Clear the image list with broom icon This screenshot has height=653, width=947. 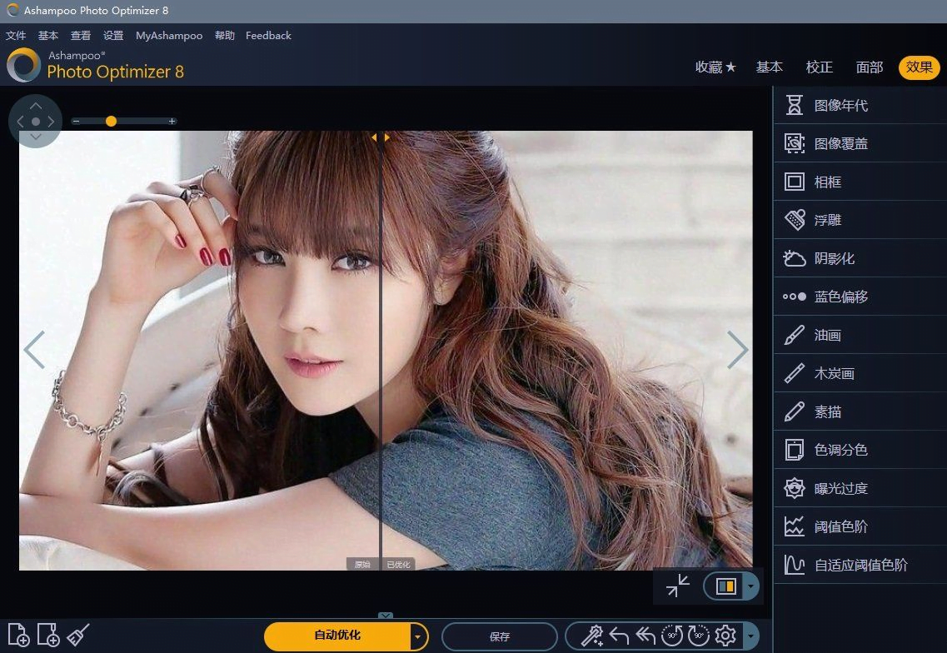[78, 635]
